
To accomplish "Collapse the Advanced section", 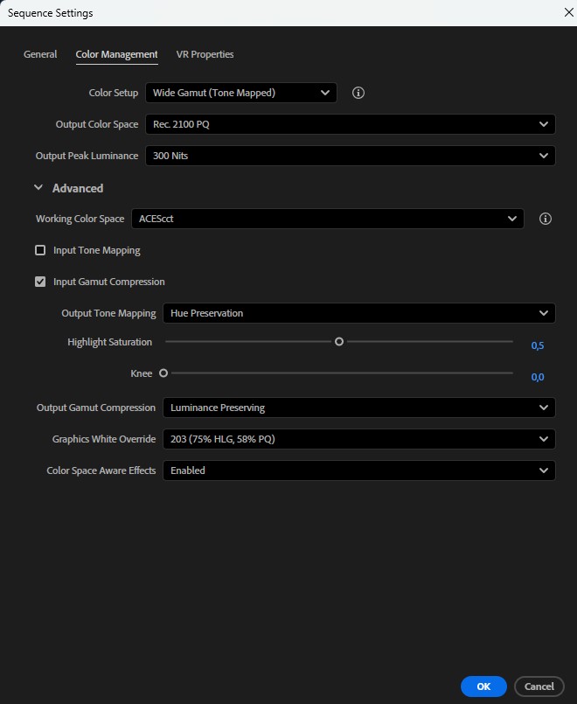I will 38,188.
